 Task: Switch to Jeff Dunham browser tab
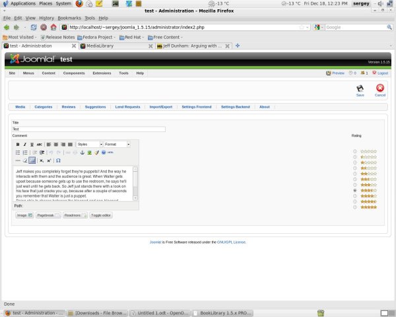193,46
